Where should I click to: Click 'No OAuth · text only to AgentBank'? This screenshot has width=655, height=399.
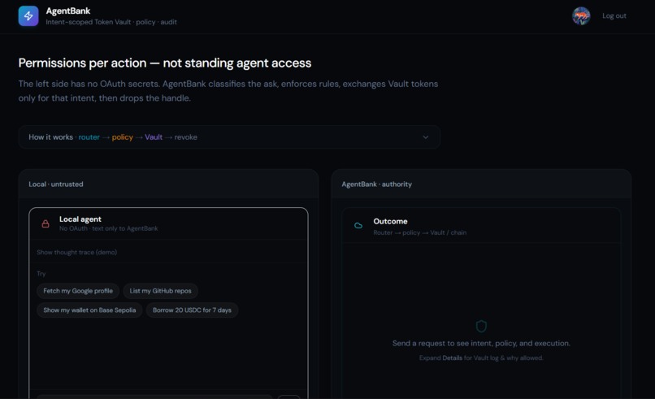point(109,228)
